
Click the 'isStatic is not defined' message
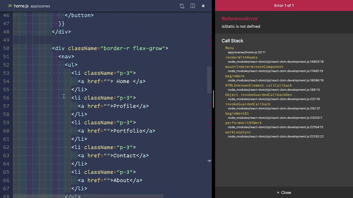[x=241, y=26]
